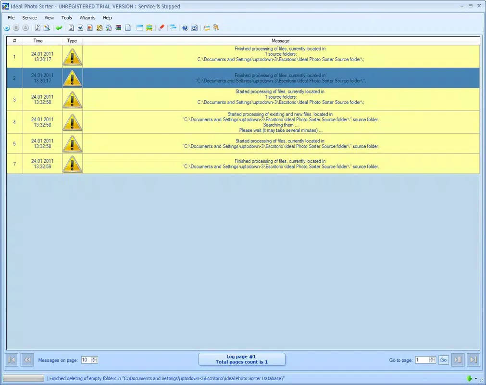Start the service with the blue play icon

click(7, 28)
